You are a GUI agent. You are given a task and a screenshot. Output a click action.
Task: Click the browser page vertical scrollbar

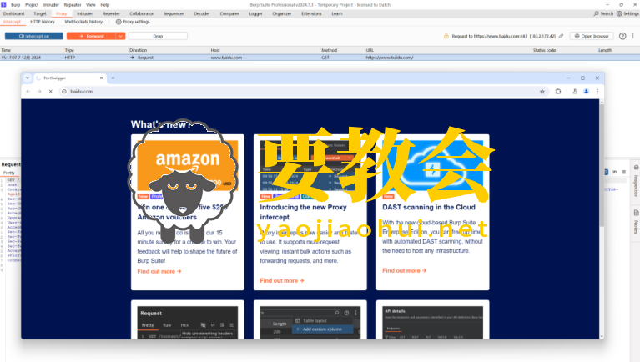click(602, 163)
